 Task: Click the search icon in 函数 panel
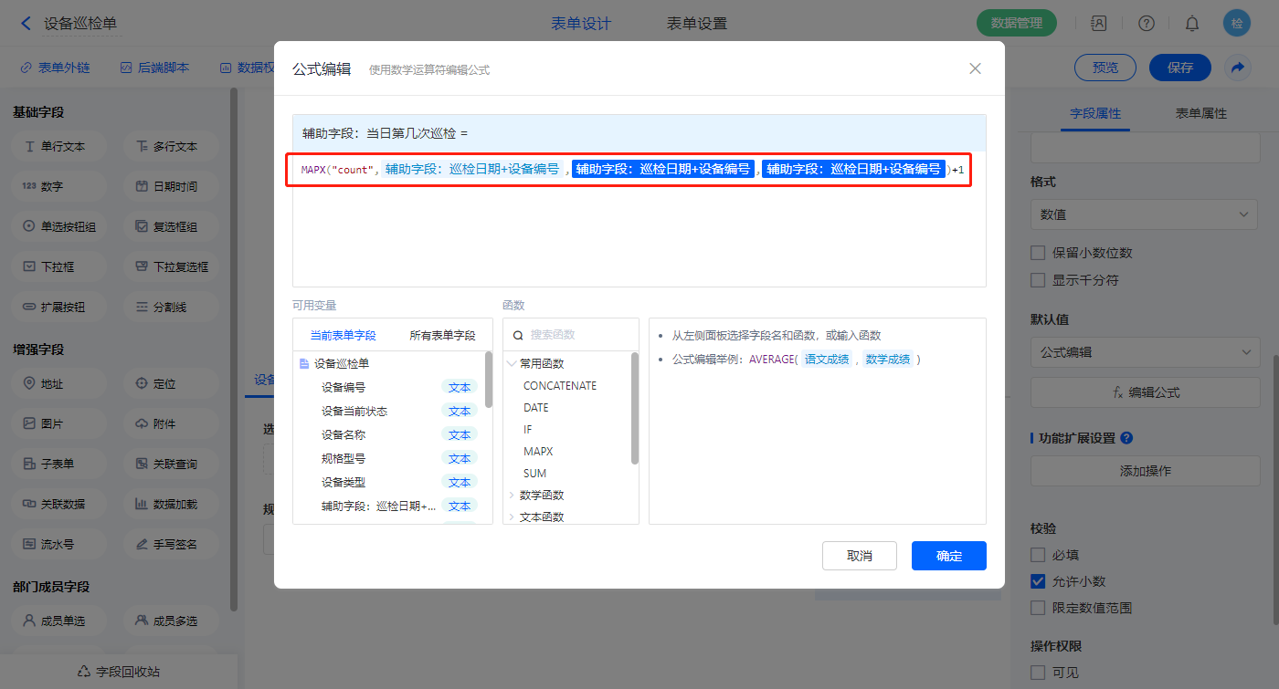pos(518,335)
